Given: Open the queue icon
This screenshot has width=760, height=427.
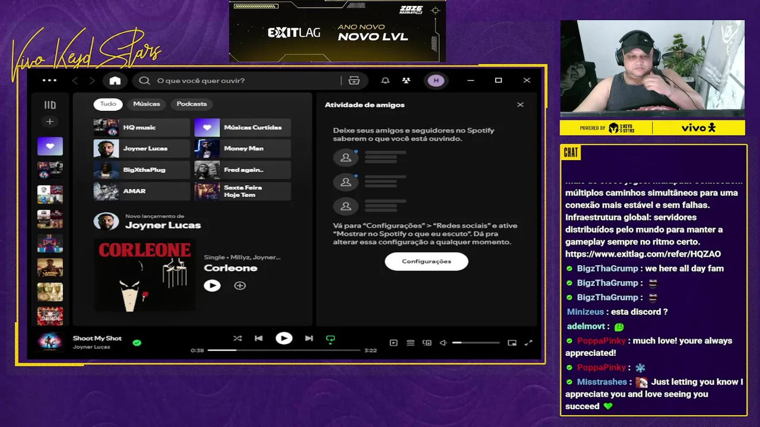Looking at the screenshot, I should point(410,343).
